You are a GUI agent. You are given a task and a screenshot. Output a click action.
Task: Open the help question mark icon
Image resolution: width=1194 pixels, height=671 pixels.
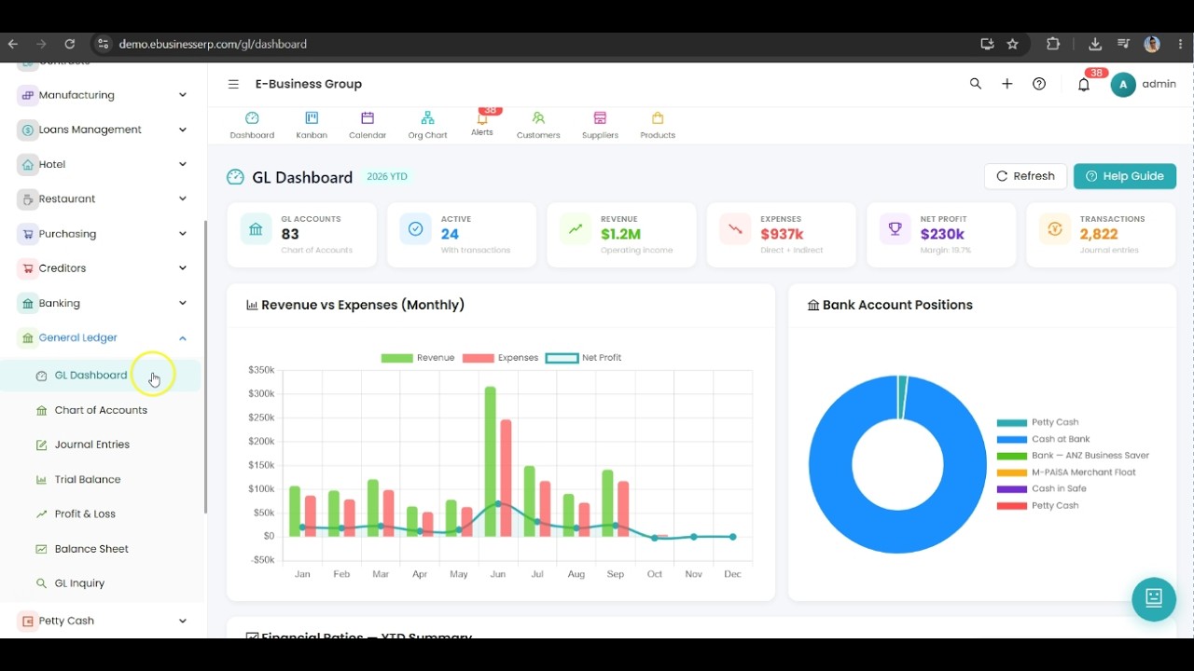[x=1039, y=84]
